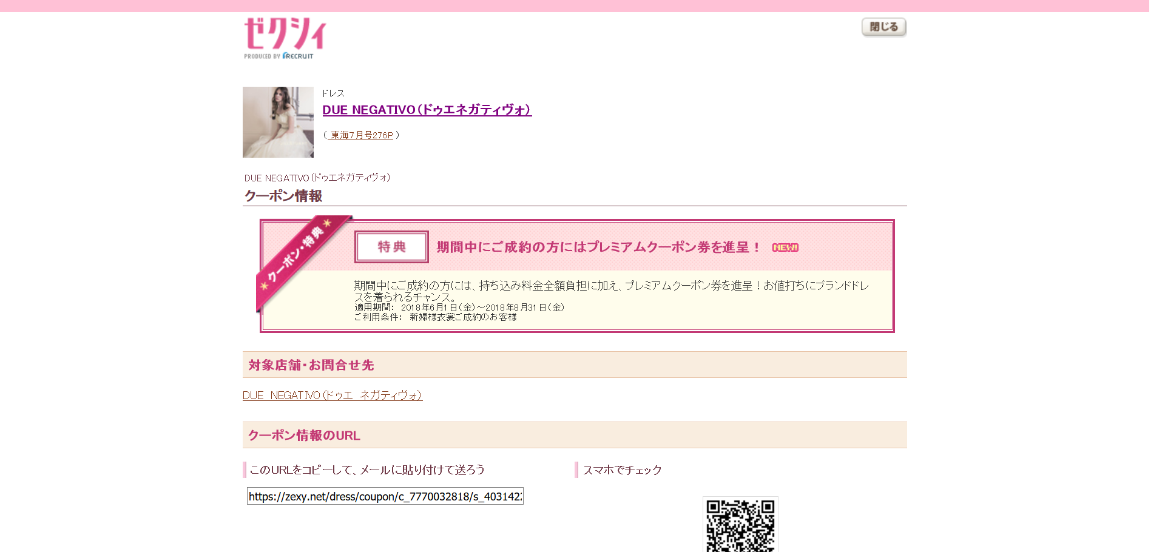
Task: Click the coupon headline starting 期間中にご成約の方には
Action: pyautogui.click(x=598, y=247)
